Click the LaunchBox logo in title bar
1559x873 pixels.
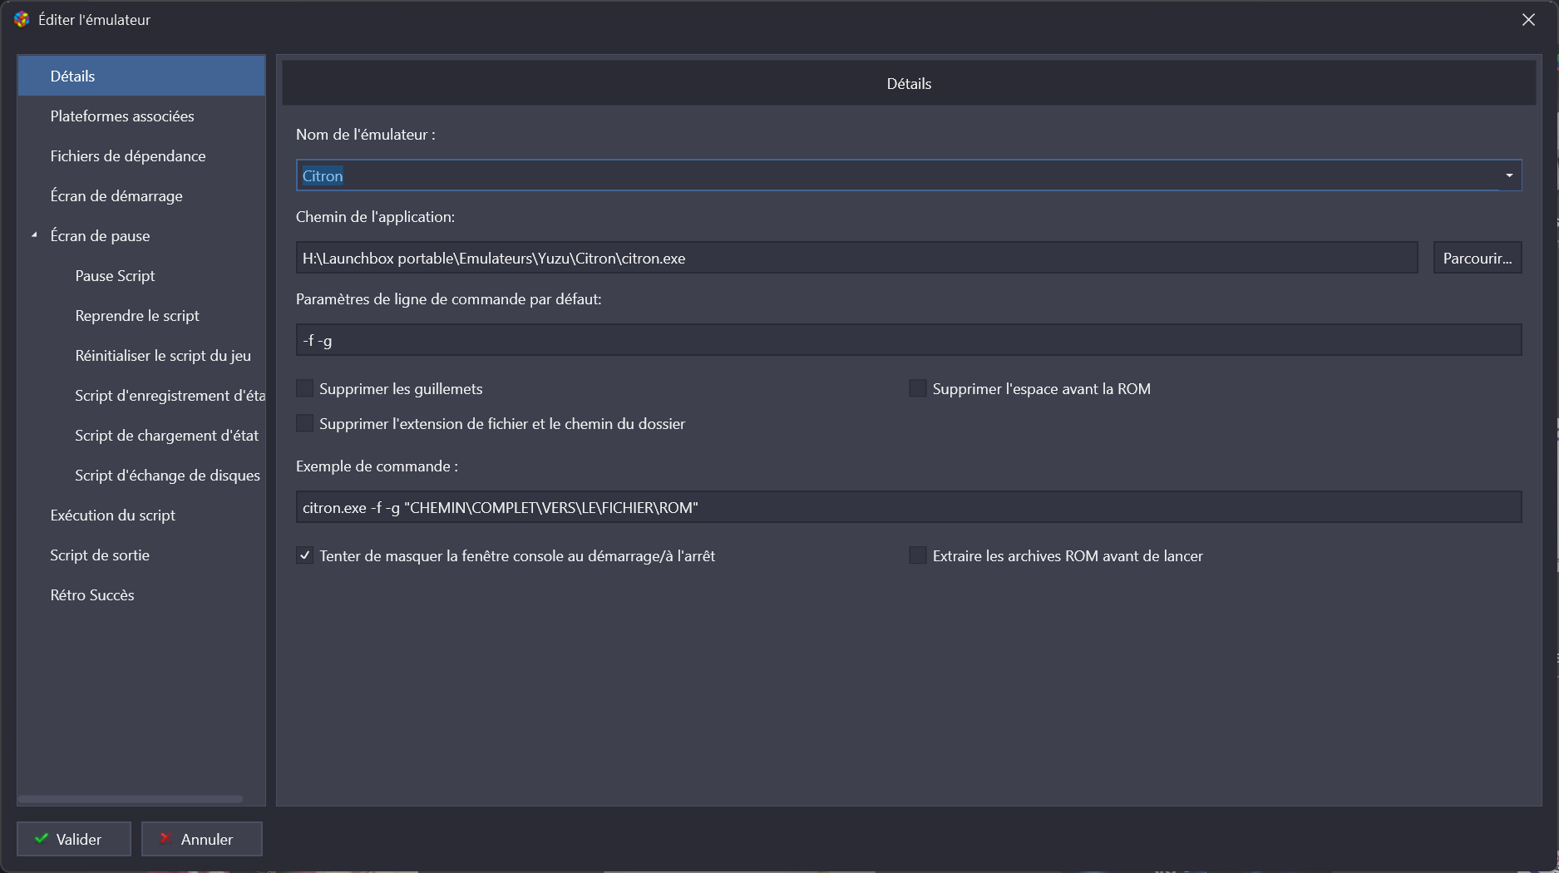point(22,19)
